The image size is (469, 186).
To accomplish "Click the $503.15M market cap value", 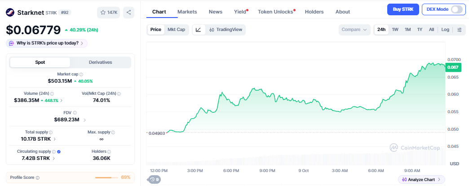I will pos(60,81).
